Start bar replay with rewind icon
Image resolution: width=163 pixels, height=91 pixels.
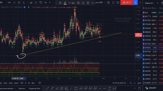coord(45,3)
